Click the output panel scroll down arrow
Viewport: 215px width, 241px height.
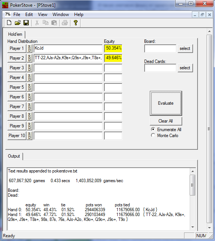[x=193, y=227]
